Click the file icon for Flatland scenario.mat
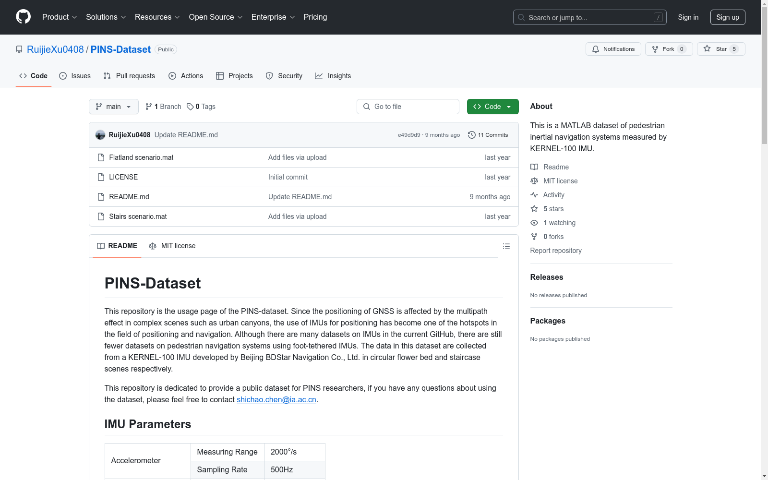Image resolution: width=768 pixels, height=480 pixels. [x=101, y=157]
